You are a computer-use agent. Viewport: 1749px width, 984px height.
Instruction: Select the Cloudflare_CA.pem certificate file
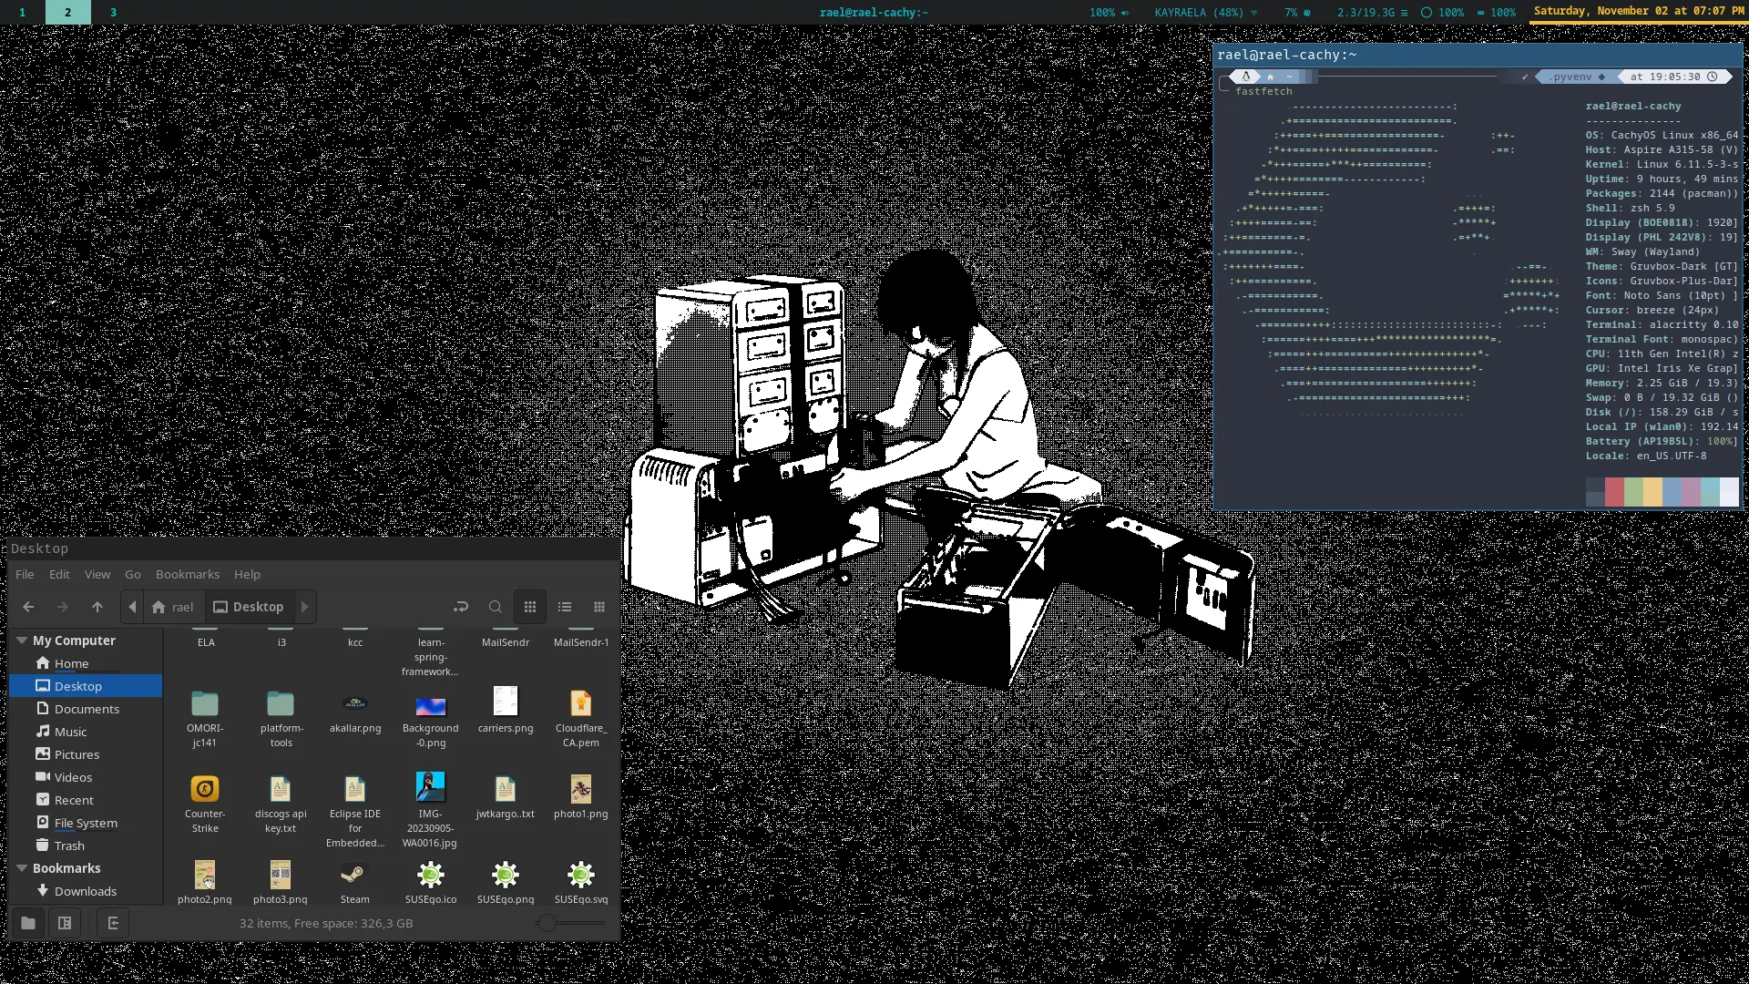[x=581, y=718]
